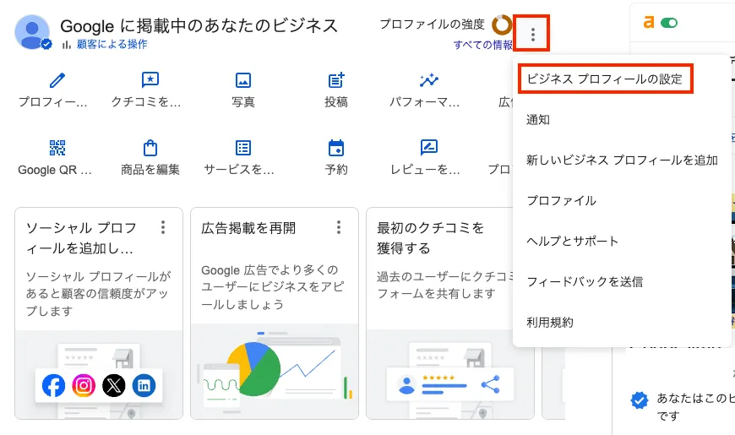
Task: Open the クチコミを… reviews star icon
Action: coord(150,80)
